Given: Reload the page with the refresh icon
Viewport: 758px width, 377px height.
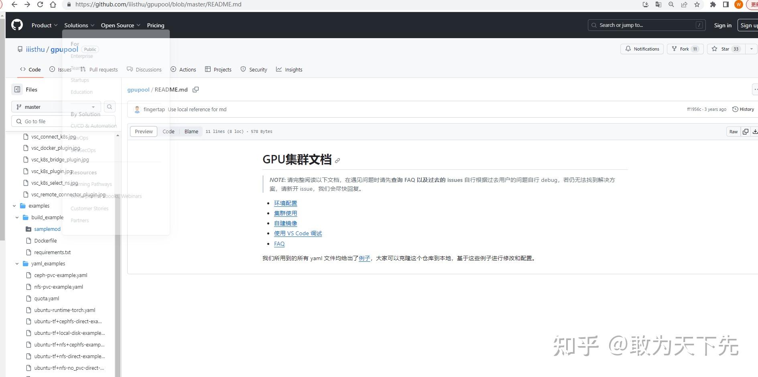Looking at the screenshot, I should pos(40,4).
